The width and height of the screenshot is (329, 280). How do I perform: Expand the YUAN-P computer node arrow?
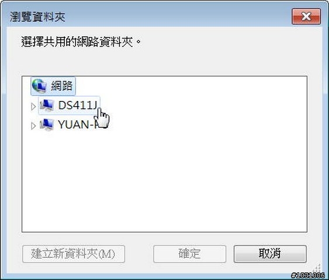[33, 126]
